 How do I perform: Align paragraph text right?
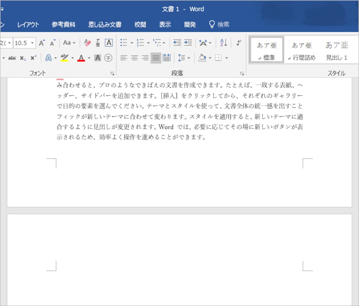point(145,58)
